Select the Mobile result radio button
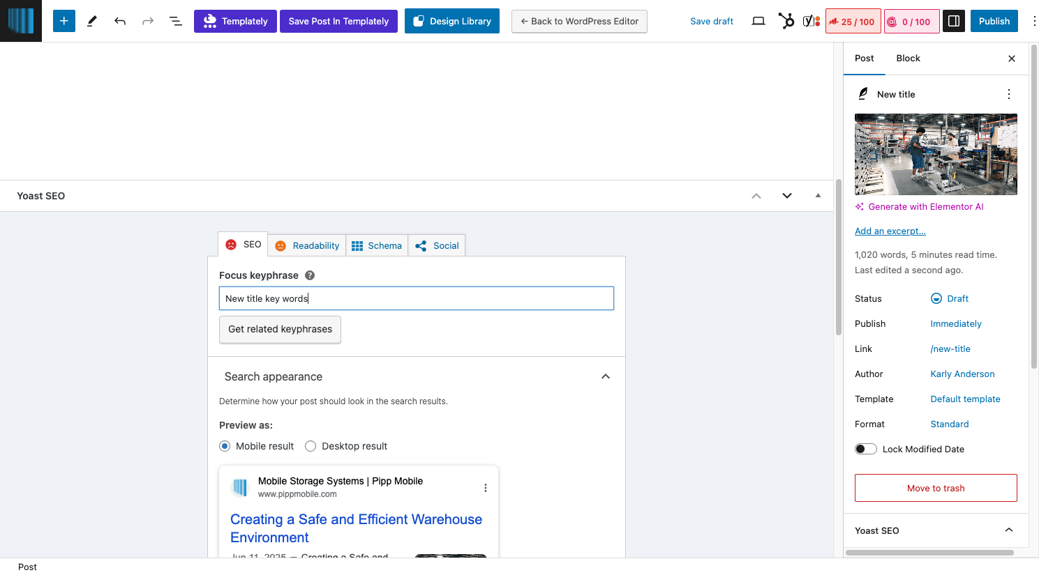The width and height of the screenshot is (1039, 575). 225,446
